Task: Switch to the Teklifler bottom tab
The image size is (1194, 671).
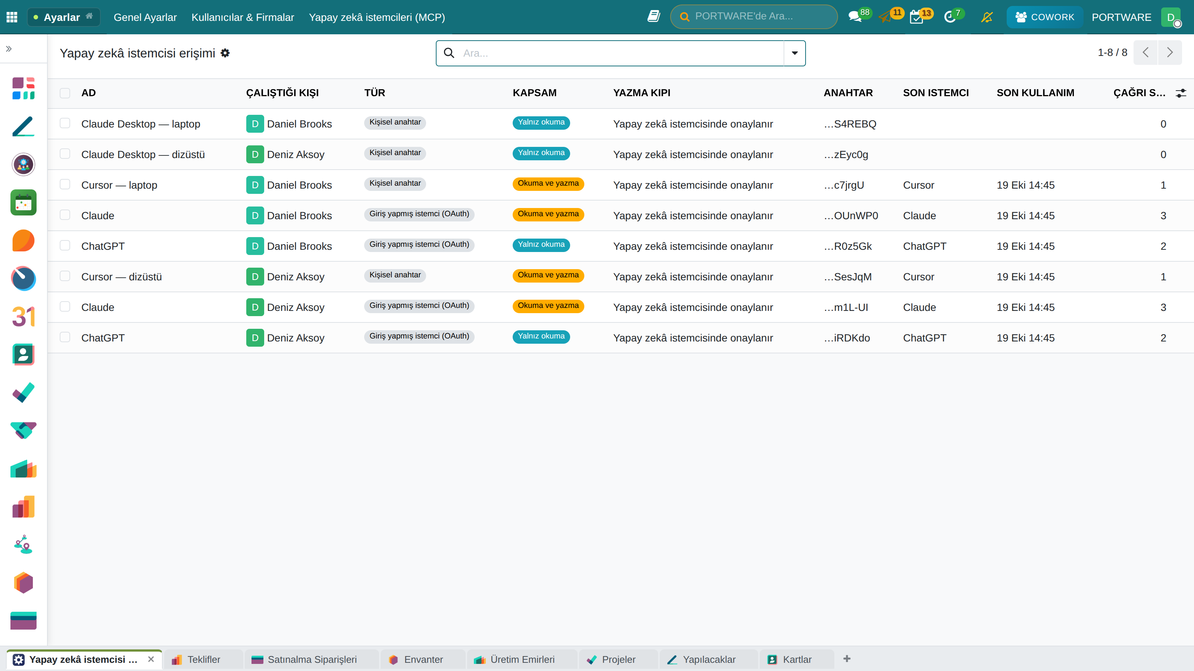Action: click(x=203, y=659)
